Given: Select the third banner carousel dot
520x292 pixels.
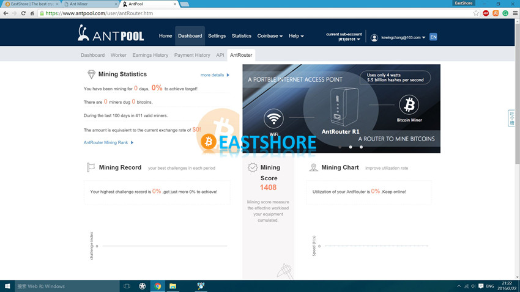Looking at the screenshot, I should 361,147.
